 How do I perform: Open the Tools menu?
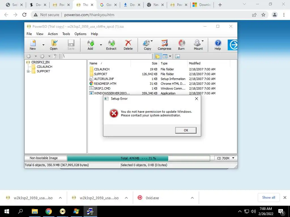point(66,34)
